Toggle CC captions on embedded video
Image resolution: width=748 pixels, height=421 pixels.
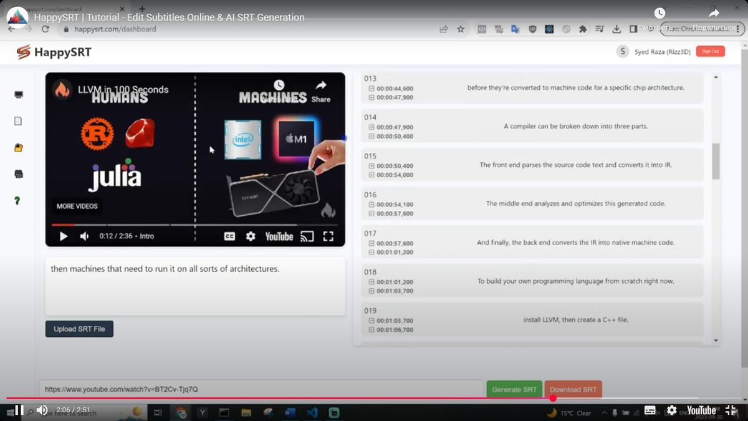click(x=229, y=236)
